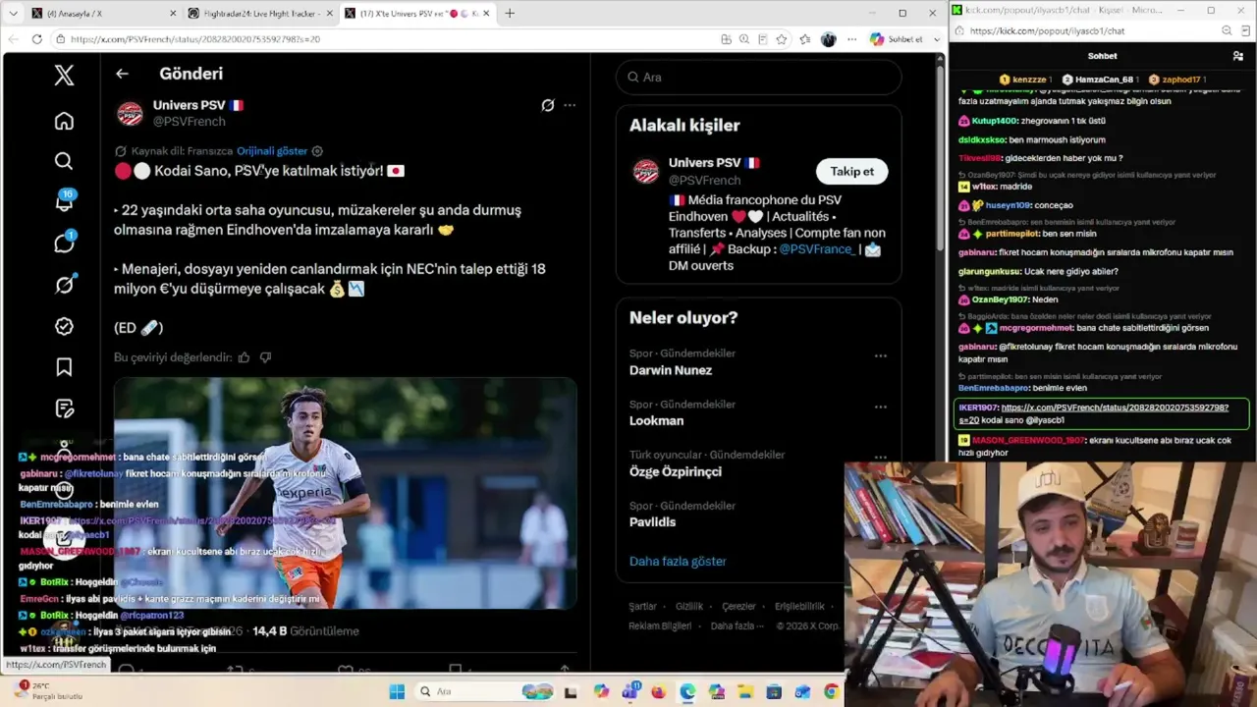Close the Flightradar24 tab
This screenshot has height=707, width=1257.
tap(328, 14)
